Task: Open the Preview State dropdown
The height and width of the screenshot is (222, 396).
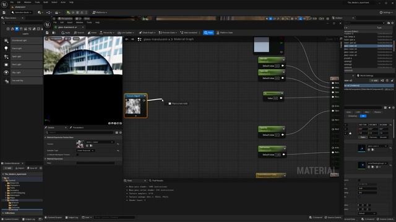Action: coord(168,33)
